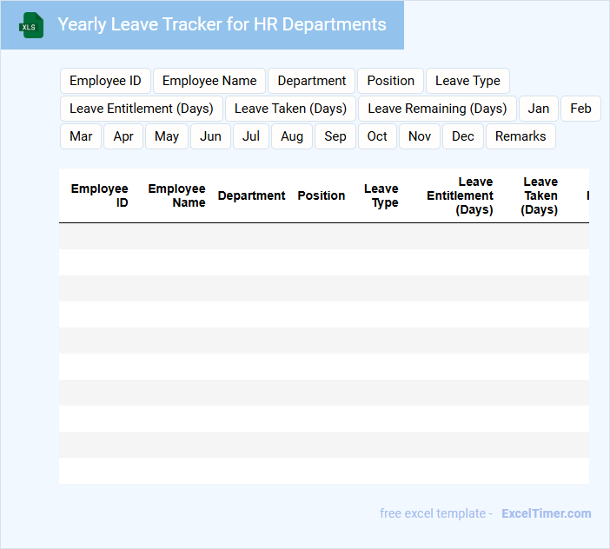Image resolution: width=610 pixels, height=549 pixels.
Task: Click the Position table column header
Action: pos(322,195)
